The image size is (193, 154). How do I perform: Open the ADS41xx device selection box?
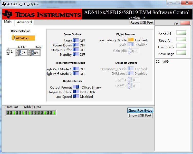25,38
